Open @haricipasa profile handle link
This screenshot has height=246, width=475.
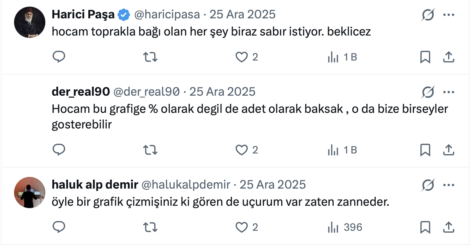tap(167, 14)
